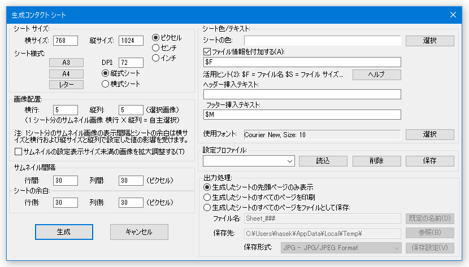Viewport: 469px width, 267px height.
Task: Click the 読込 profile button
Action: point(323,161)
